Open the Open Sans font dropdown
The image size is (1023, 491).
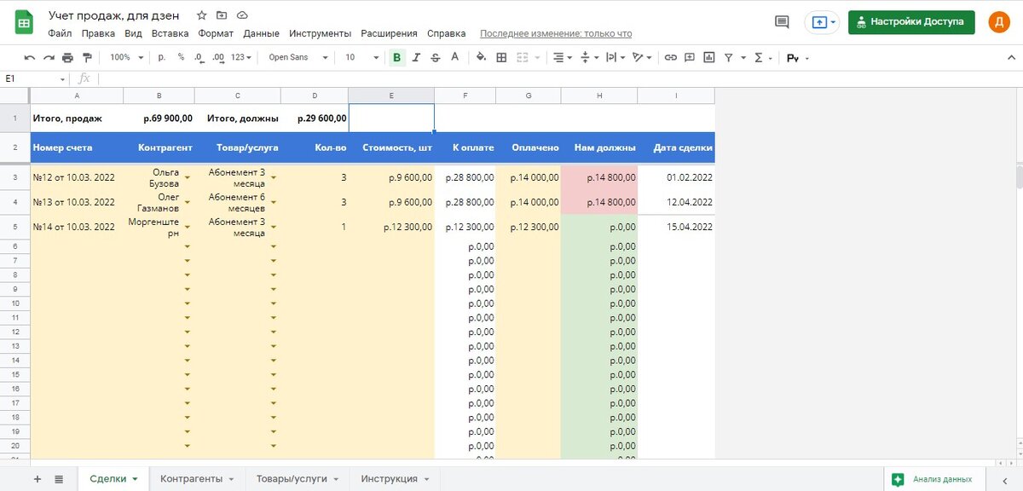(x=298, y=57)
